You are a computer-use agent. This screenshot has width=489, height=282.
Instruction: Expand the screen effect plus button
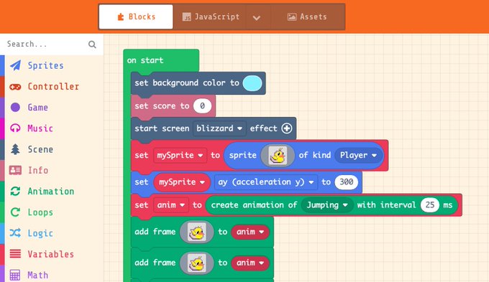tap(287, 128)
